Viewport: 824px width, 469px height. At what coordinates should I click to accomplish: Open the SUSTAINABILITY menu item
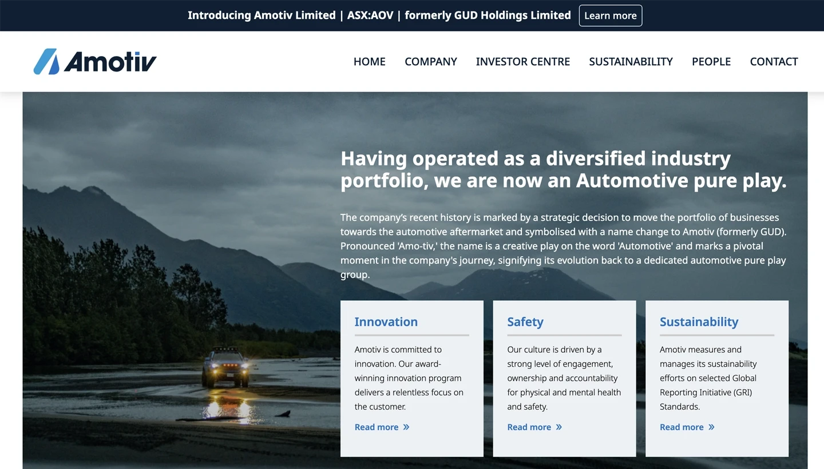(631, 61)
